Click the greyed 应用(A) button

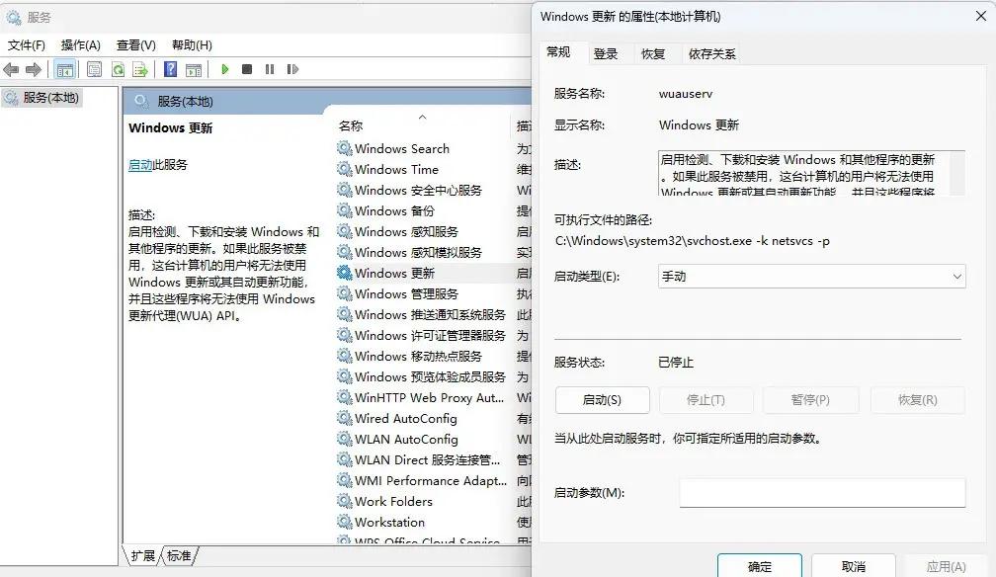pos(947,566)
